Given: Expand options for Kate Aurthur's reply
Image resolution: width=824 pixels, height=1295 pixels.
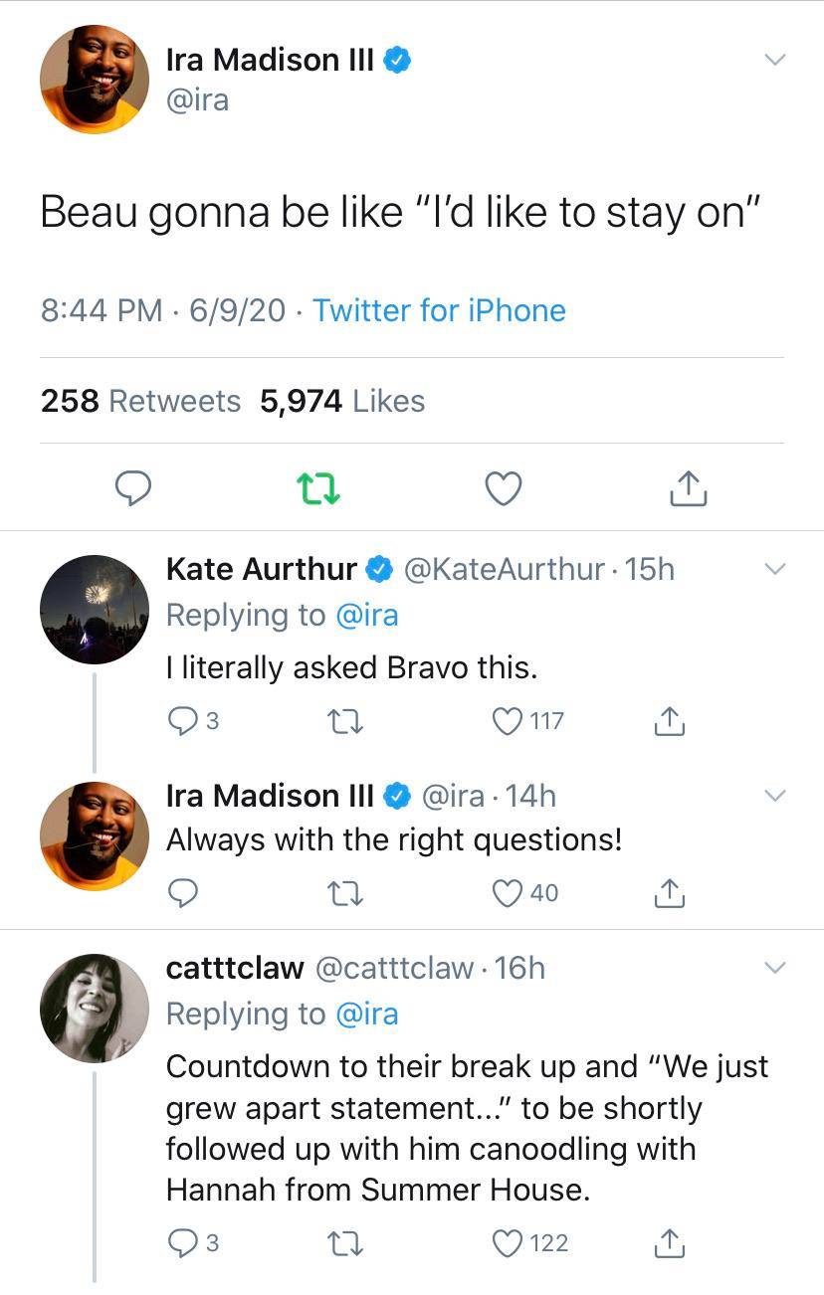Looking at the screenshot, I should click(775, 568).
